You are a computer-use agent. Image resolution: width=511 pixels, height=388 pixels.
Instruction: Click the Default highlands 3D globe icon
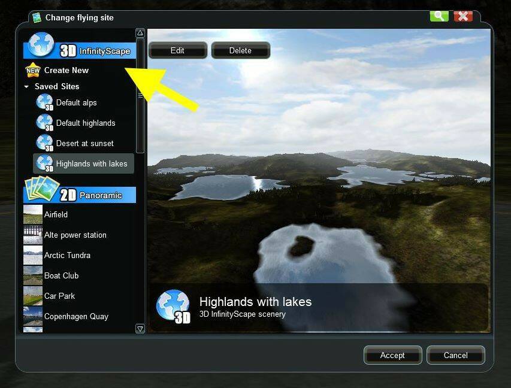pyautogui.click(x=45, y=123)
